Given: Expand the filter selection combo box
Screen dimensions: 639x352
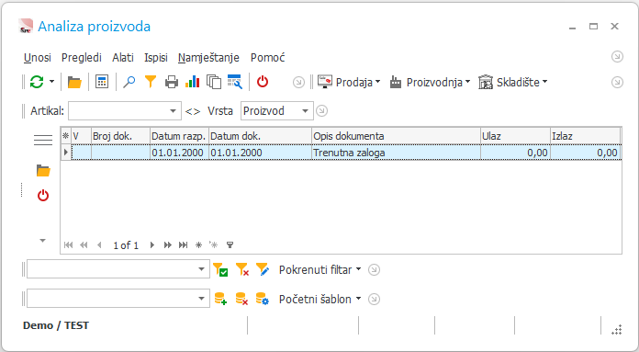Looking at the screenshot, I should point(201,269).
